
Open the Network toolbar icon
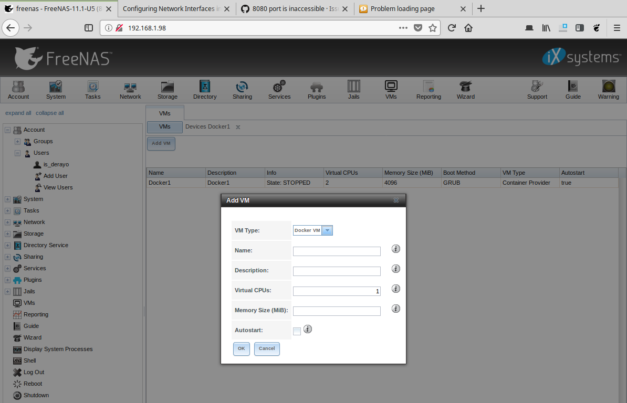point(130,90)
